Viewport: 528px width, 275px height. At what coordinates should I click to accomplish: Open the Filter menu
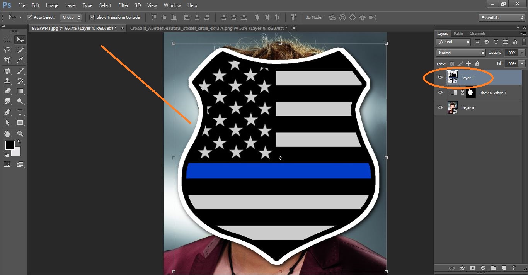tap(123, 5)
